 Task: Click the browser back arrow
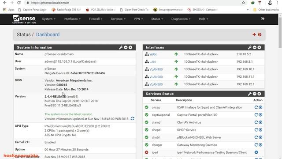tap(5, 3)
